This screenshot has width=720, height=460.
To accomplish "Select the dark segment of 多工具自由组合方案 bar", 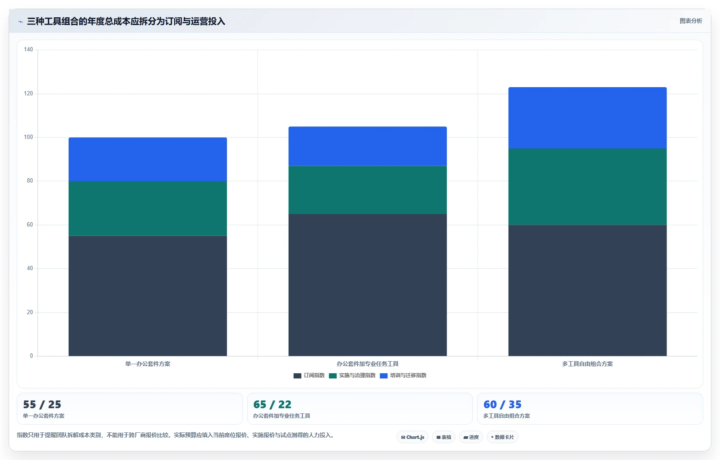I will point(588,290).
